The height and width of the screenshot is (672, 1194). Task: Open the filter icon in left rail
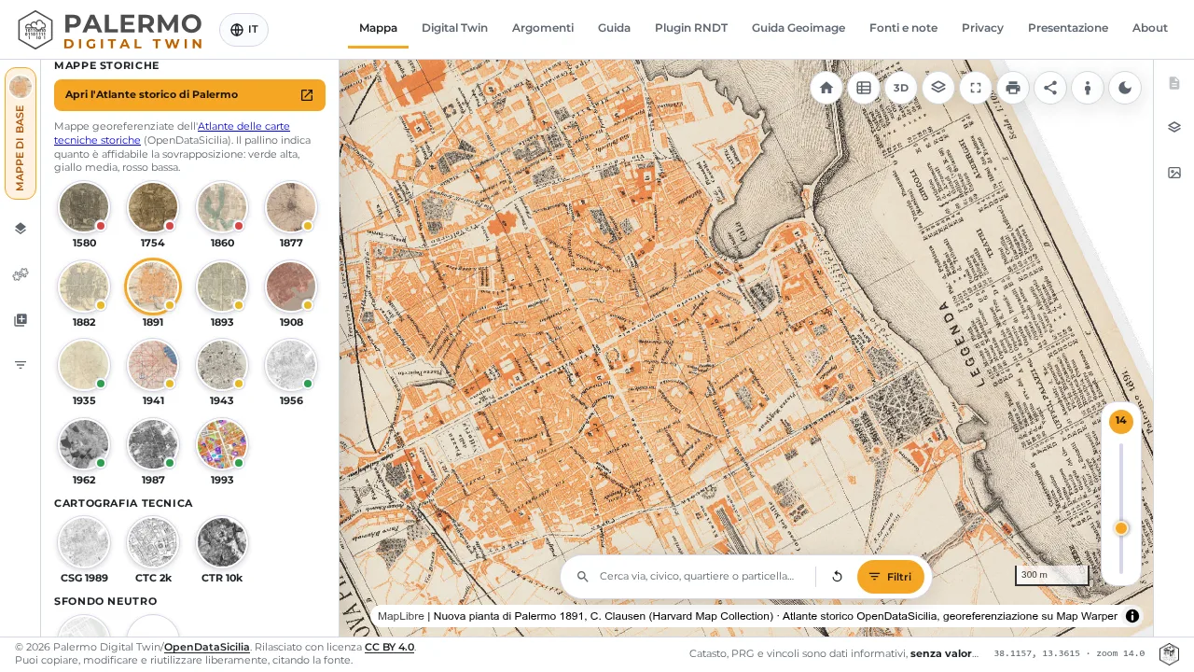[21, 365]
